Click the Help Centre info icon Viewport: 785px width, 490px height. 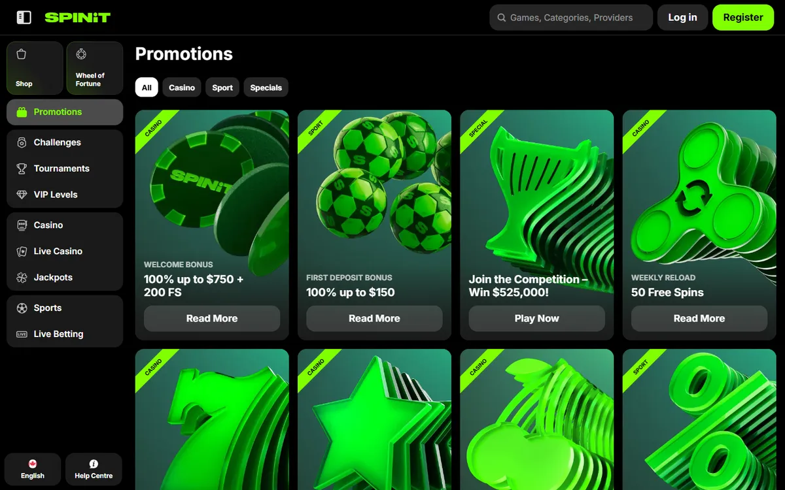pyautogui.click(x=94, y=464)
